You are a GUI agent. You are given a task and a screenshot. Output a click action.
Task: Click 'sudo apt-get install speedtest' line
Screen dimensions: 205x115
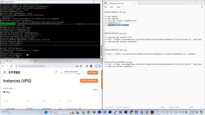[122, 42]
